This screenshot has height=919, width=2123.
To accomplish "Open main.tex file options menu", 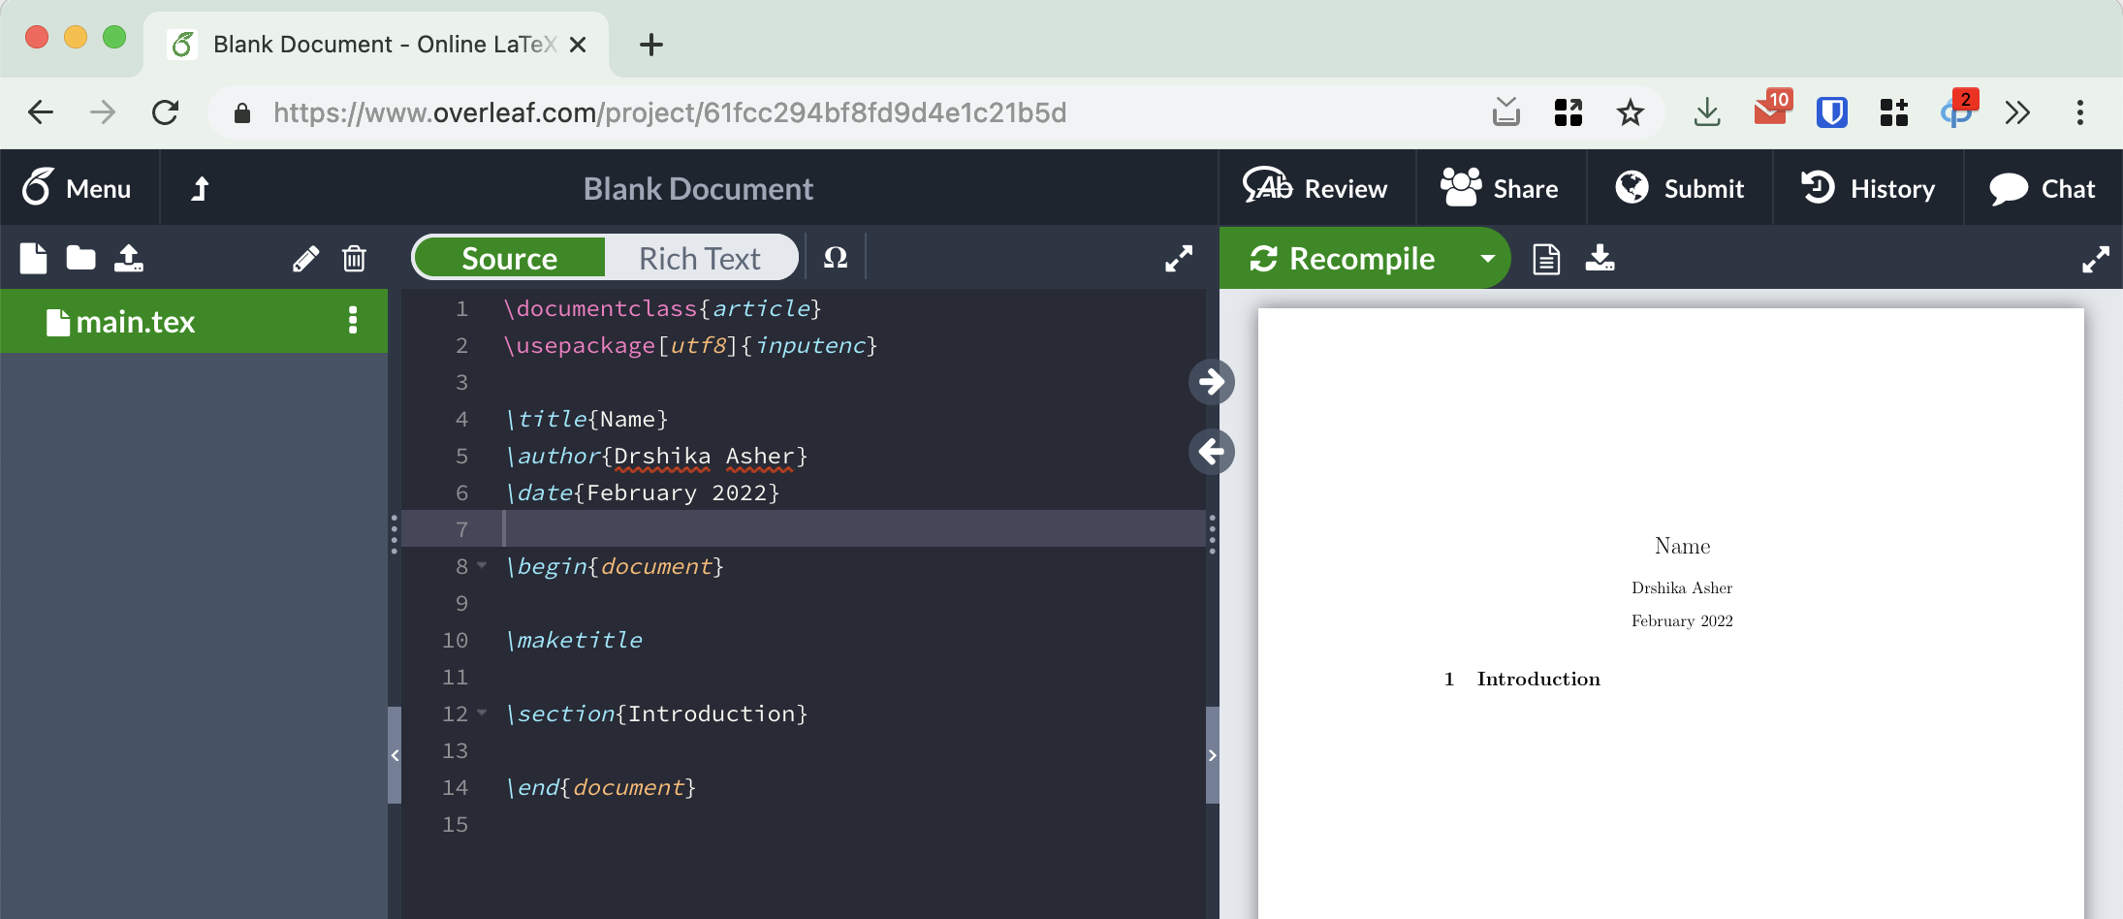I will coord(353,321).
